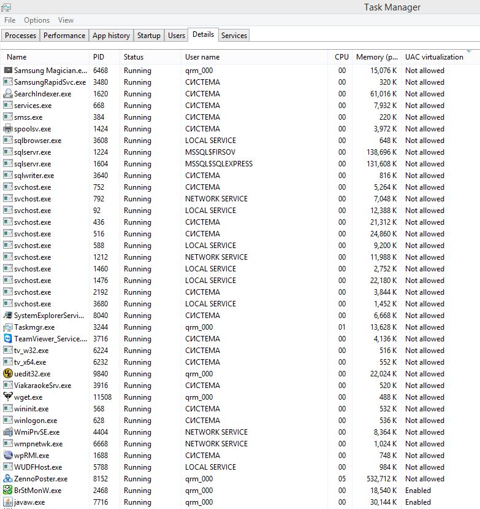Sort by the PID column header
Image resolution: width=480 pixels, height=509 pixels.
point(104,57)
